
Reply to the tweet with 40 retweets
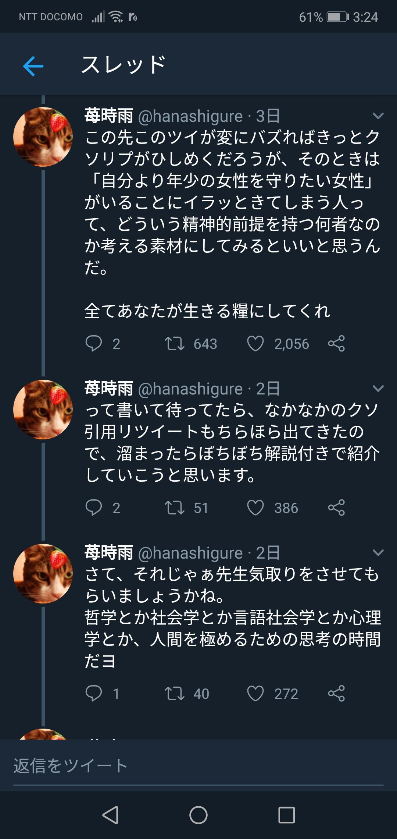[x=94, y=694]
